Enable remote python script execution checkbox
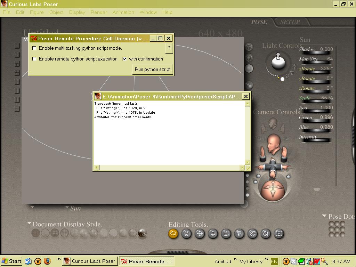 click(34, 59)
